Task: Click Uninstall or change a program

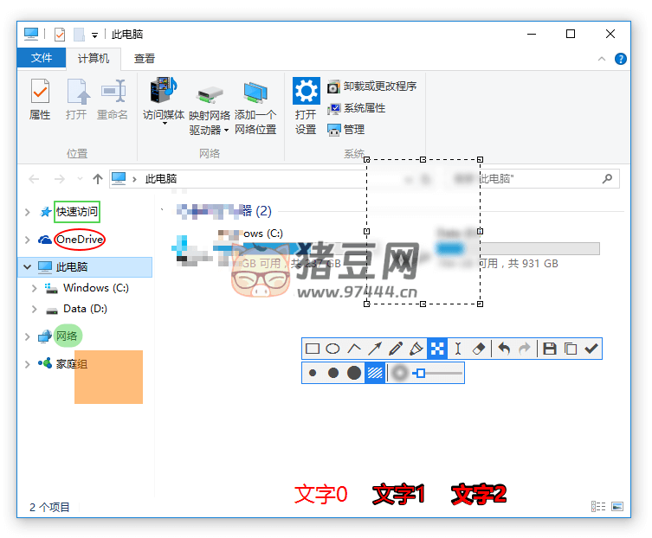Action: pos(371,86)
